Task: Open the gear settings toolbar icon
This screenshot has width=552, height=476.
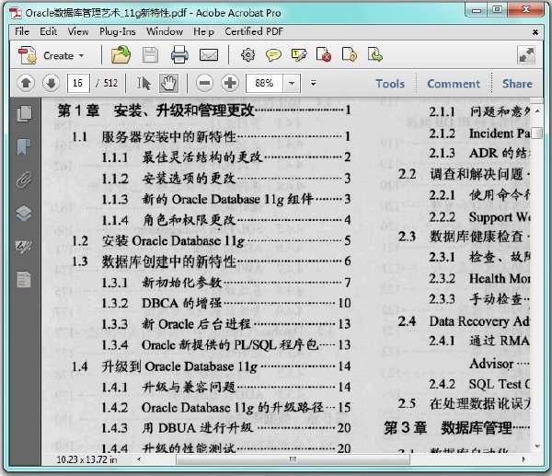Action: coord(247,55)
